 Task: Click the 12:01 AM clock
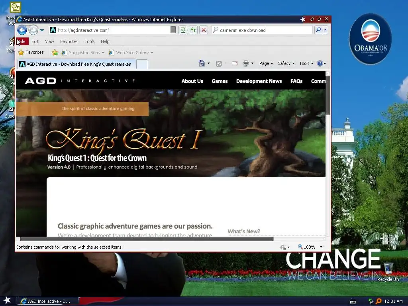point(393,301)
